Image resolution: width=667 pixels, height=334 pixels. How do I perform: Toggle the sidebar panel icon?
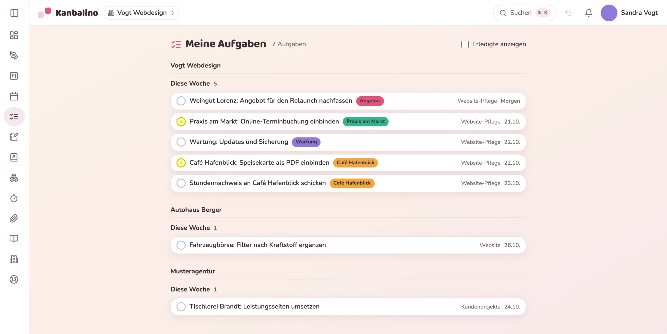[x=14, y=13]
